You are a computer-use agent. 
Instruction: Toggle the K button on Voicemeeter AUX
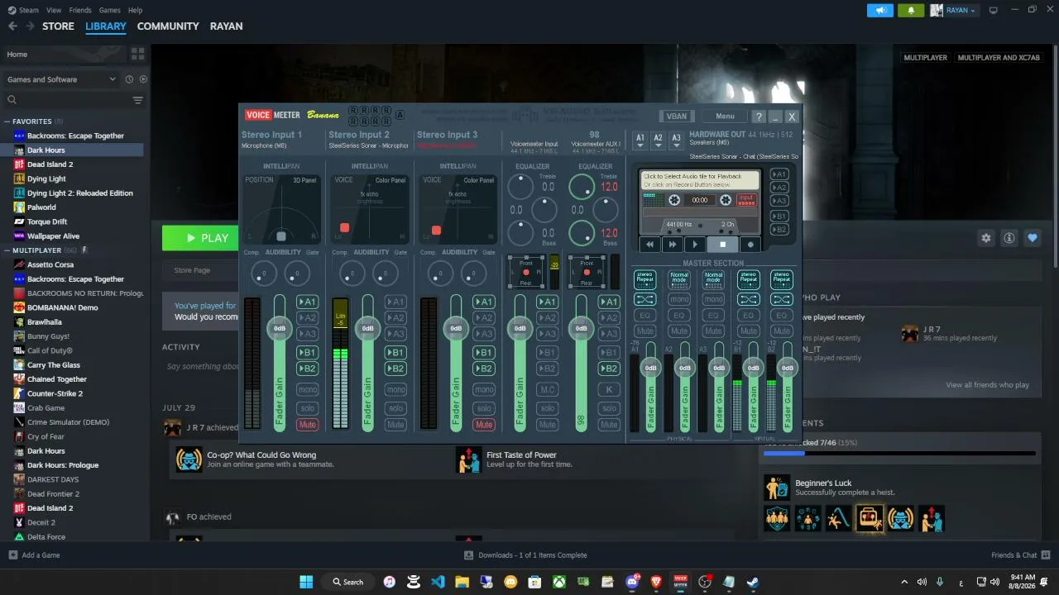[x=609, y=389]
